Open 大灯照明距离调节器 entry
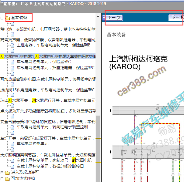 tap(48, 155)
